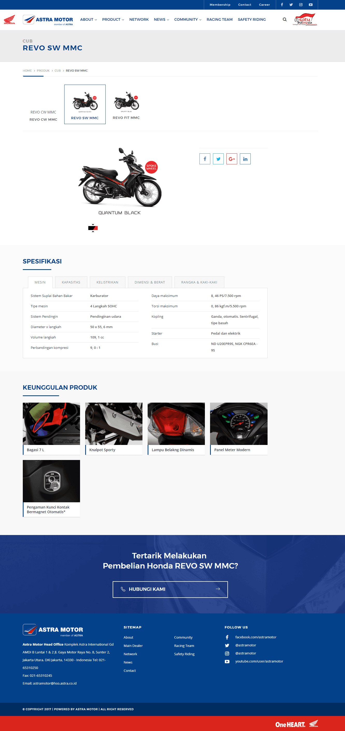Open facebook.com/astramotor footer link
Viewport: 345px width, 731px height.
coord(256,637)
